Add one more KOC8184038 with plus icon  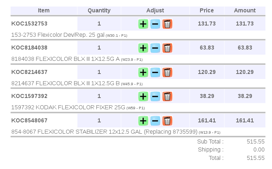pos(143,48)
